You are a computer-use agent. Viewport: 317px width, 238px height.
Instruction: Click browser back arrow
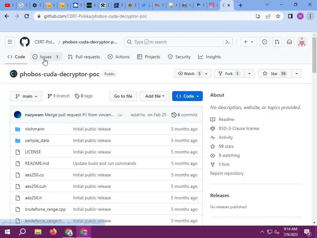point(7,16)
